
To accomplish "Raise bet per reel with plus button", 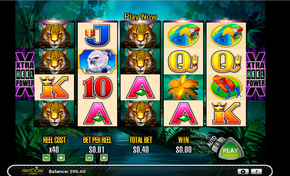I will (x=104, y=158).
